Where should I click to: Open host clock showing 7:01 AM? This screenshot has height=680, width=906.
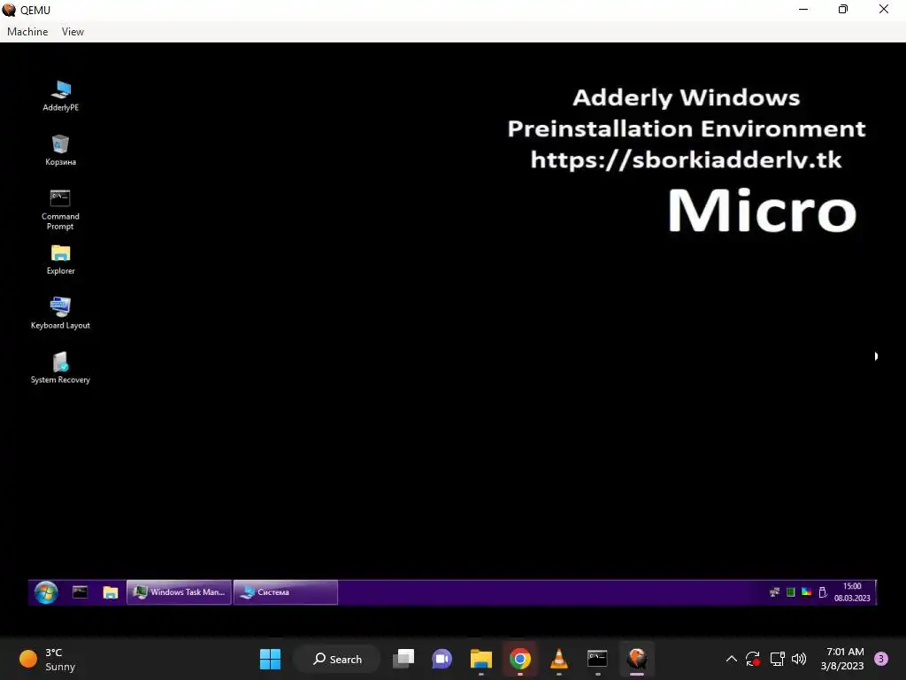coord(842,659)
